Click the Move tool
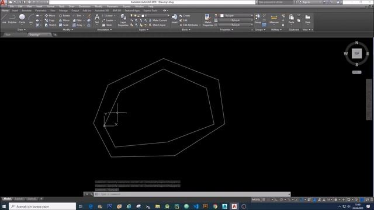Viewport: 374px width, 210px height. click(x=50, y=16)
